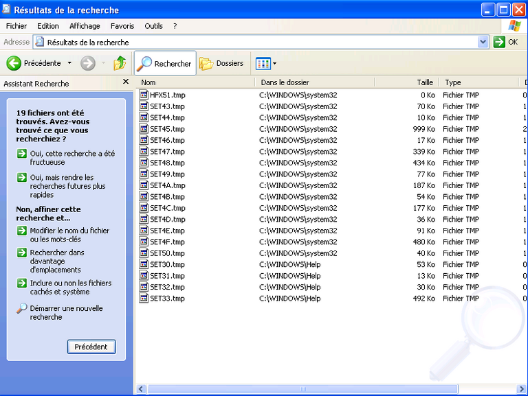Click the horizontal scrollbar thumb
Image resolution: width=528 pixels, height=396 pixels.
pos(302,389)
